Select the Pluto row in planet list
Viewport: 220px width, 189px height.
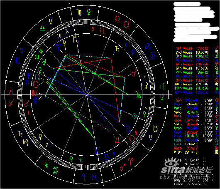(196, 136)
